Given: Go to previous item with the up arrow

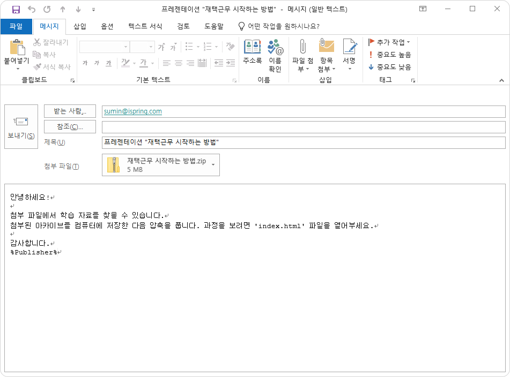Looking at the screenshot, I should coord(63,10).
